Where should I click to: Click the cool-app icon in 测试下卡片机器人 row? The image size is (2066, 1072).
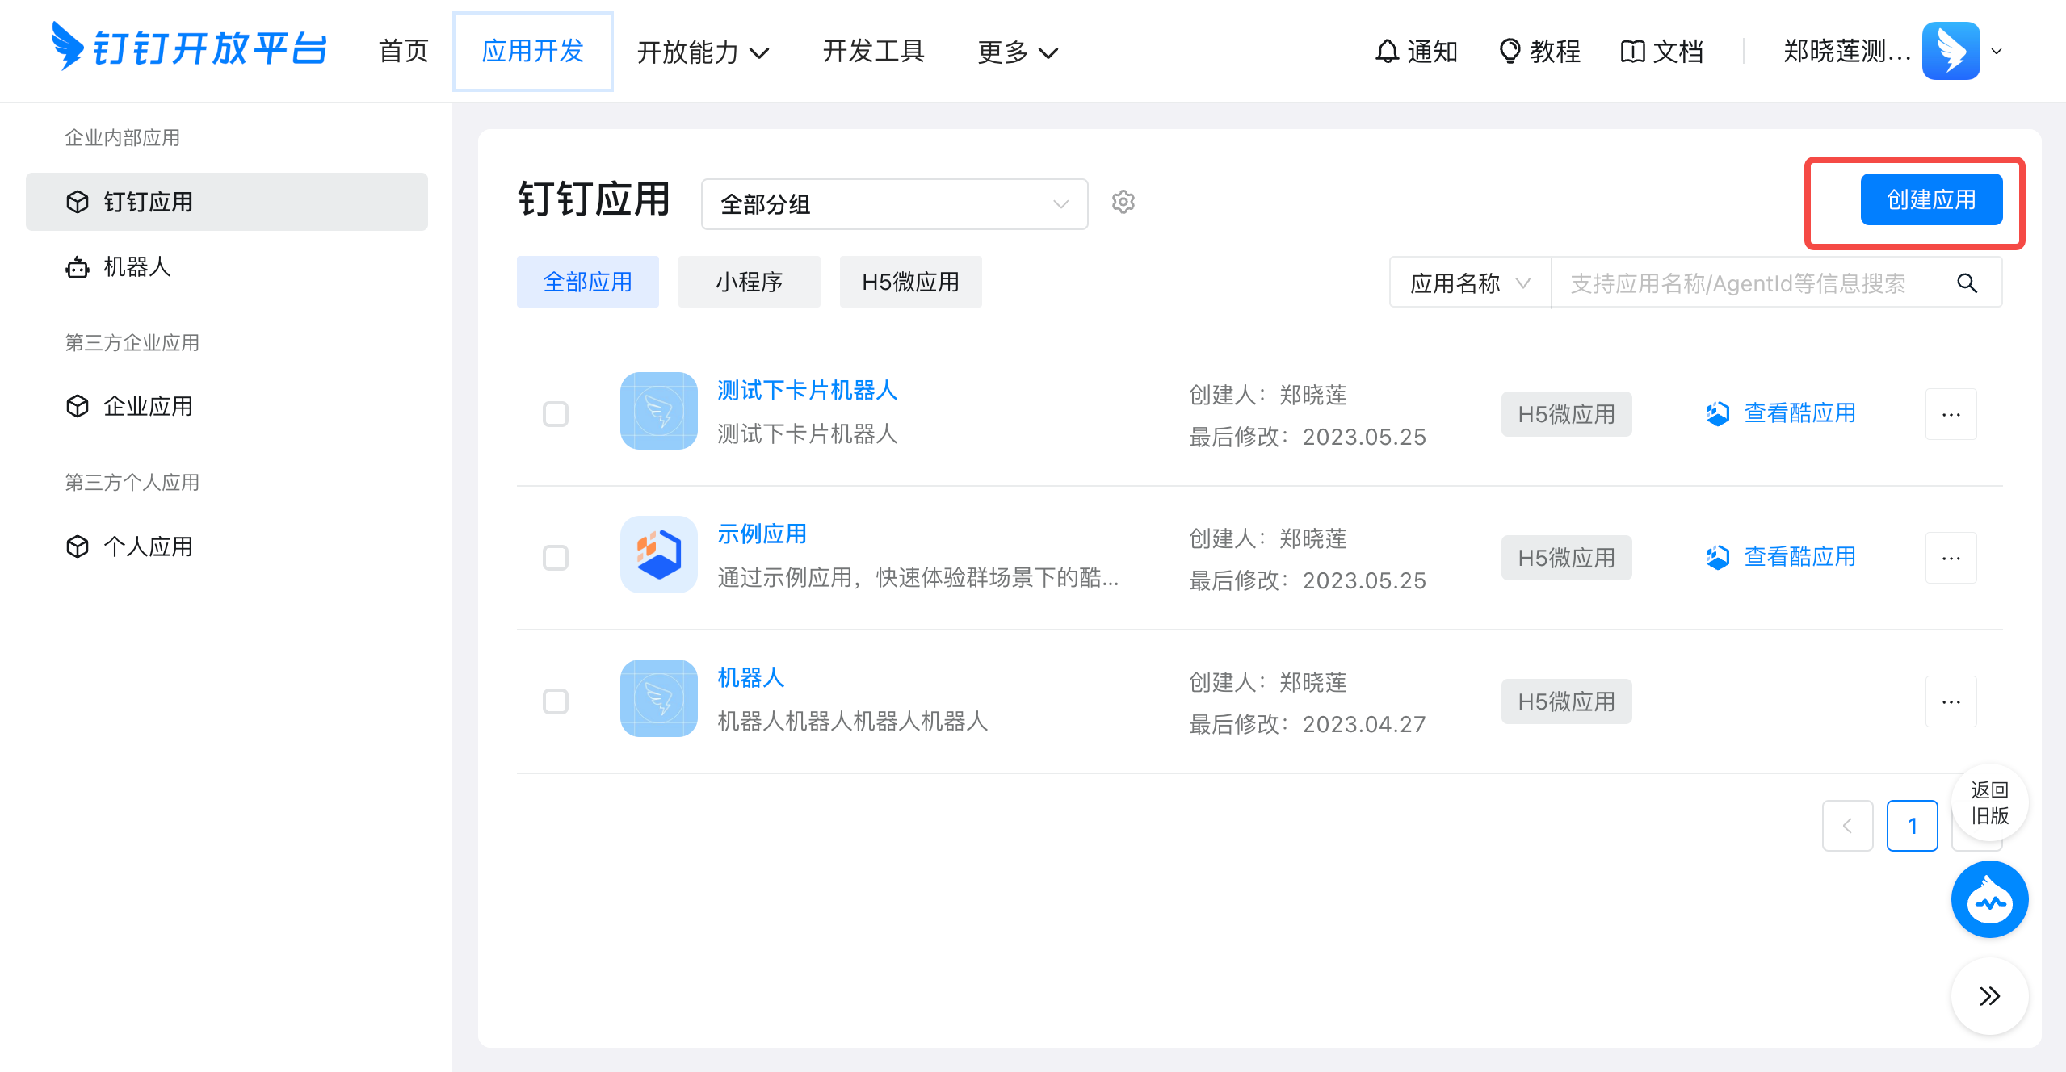[1717, 413]
